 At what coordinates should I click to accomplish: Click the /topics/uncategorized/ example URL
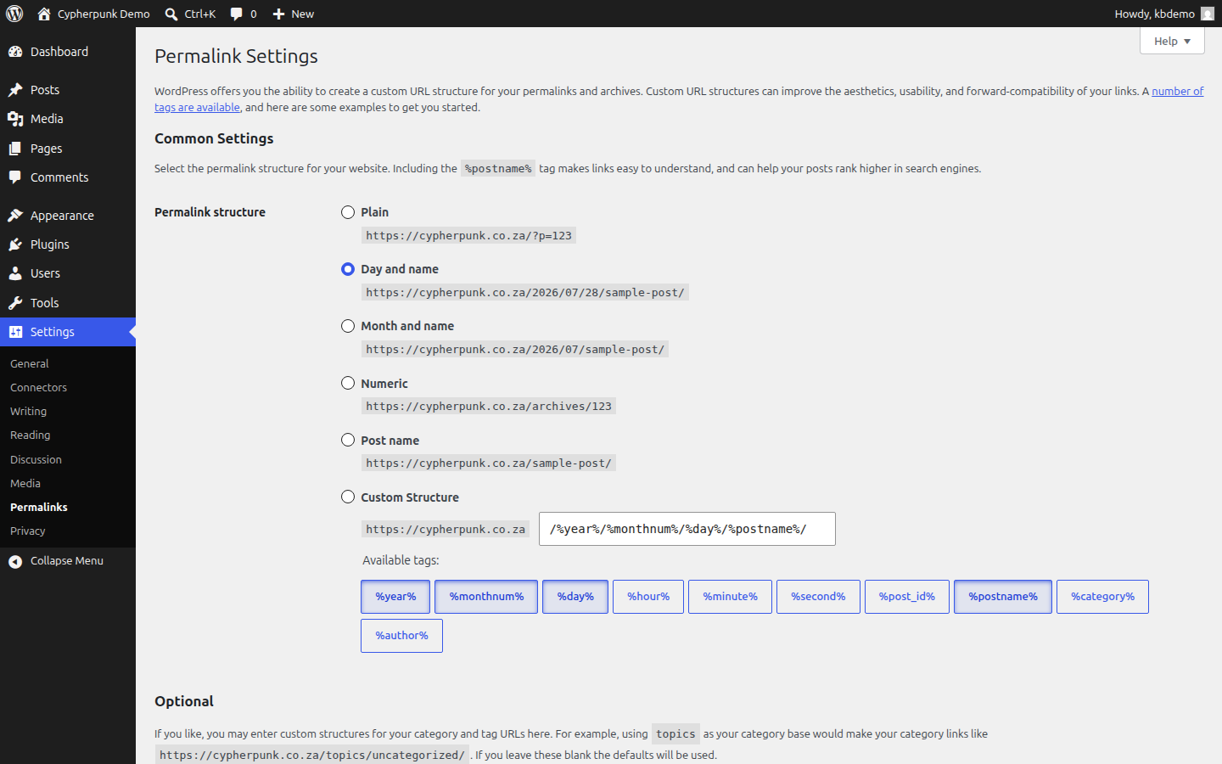(312, 755)
